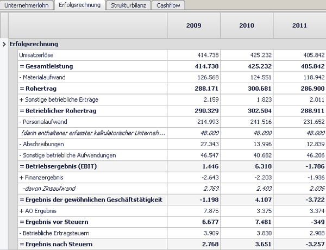Select the = Ergebnis vor Steuern label
Image resolution: width=326 pixels, height=250 pixels.
tap(54, 222)
